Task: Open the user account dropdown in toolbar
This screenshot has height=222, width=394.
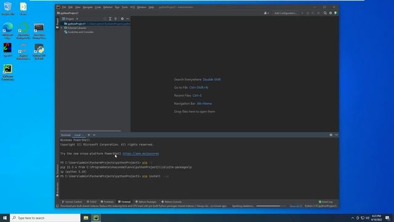Action: coord(266,13)
